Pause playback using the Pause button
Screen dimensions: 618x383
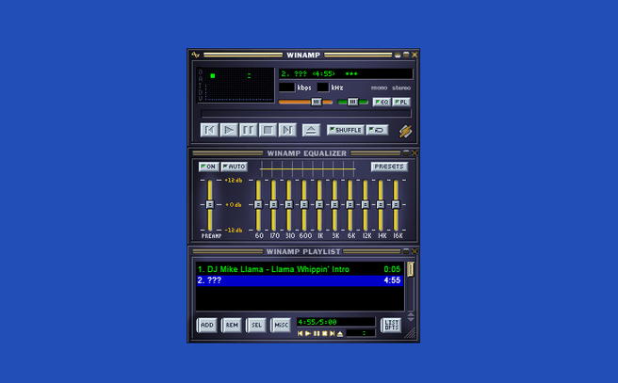point(249,130)
